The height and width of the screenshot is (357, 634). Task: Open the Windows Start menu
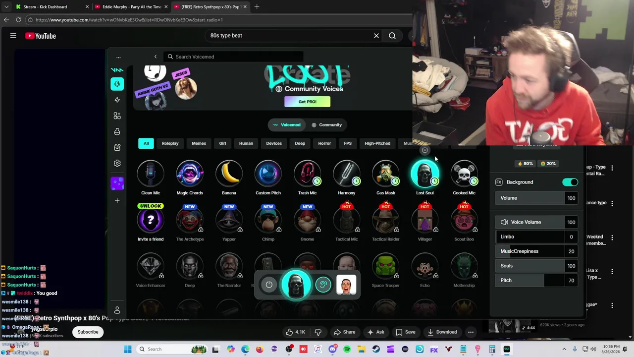[x=127, y=350]
